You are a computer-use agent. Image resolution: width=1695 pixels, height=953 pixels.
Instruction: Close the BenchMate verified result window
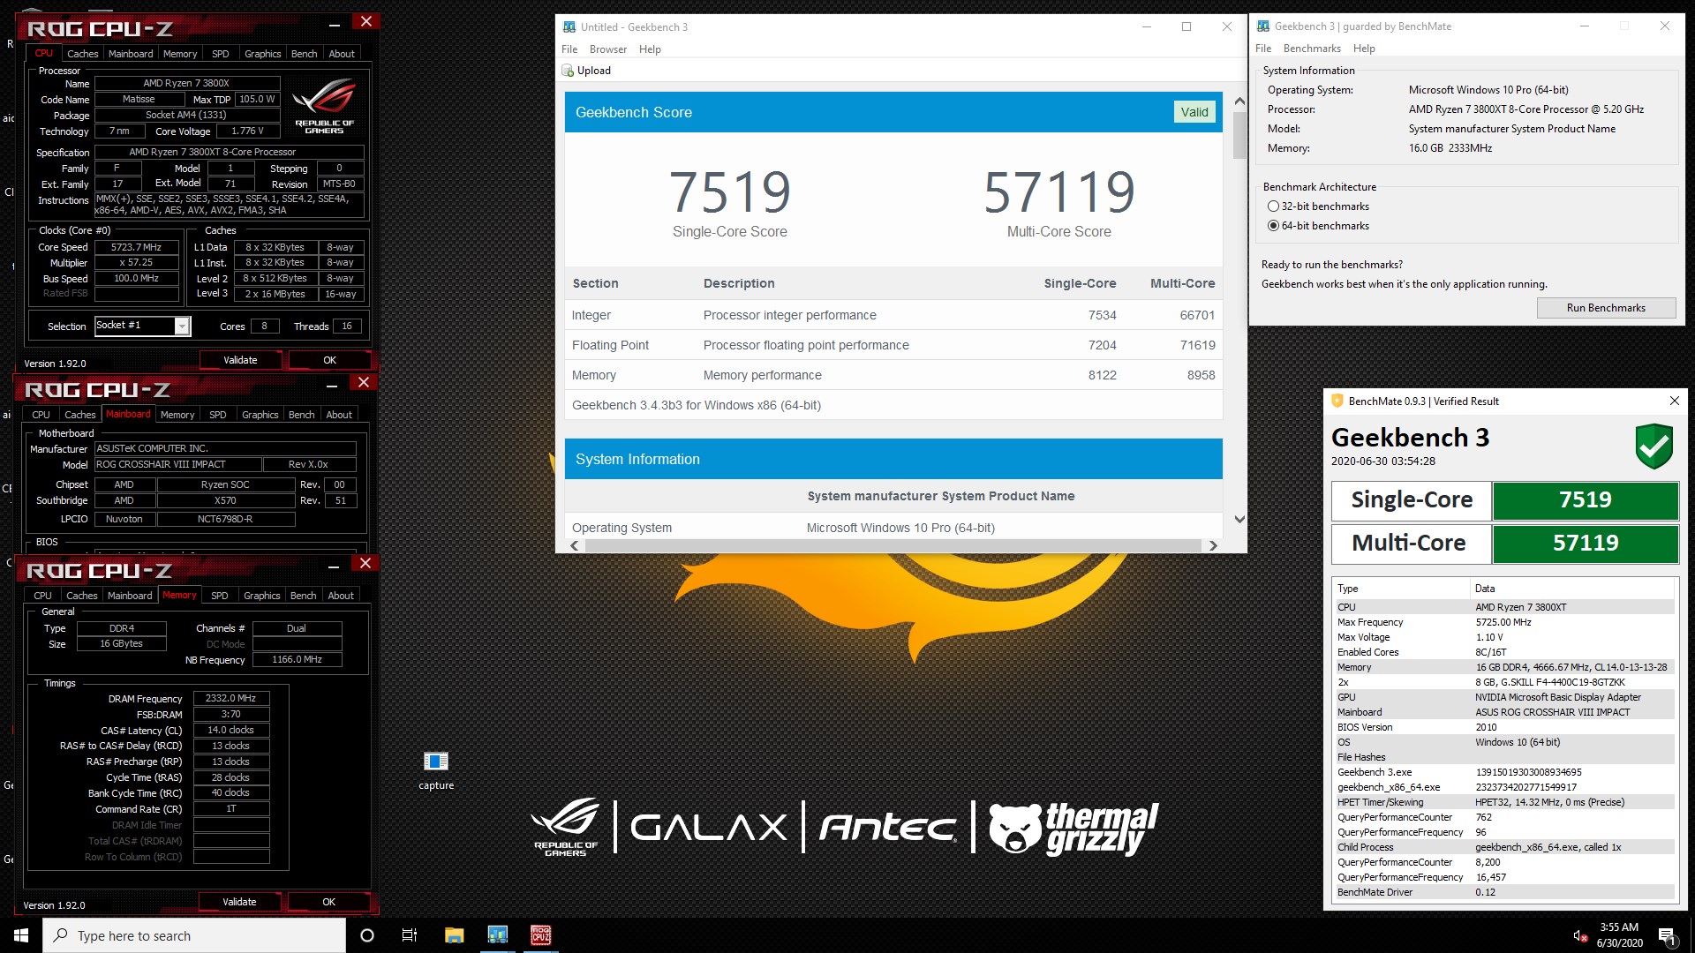pos(1674,401)
